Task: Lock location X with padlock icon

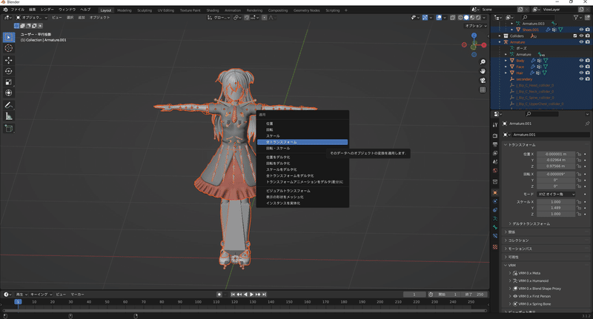Action: coord(579,154)
